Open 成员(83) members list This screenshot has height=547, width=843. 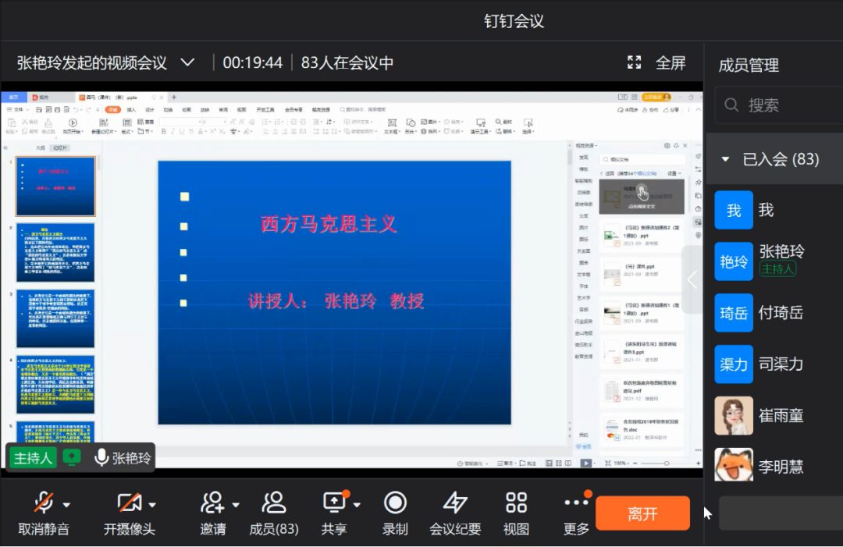click(x=273, y=502)
